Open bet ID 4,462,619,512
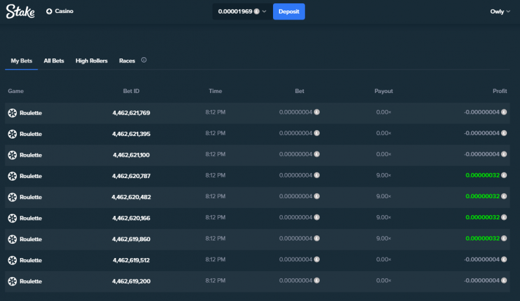This screenshot has height=301, width=520. click(x=131, y=261)
